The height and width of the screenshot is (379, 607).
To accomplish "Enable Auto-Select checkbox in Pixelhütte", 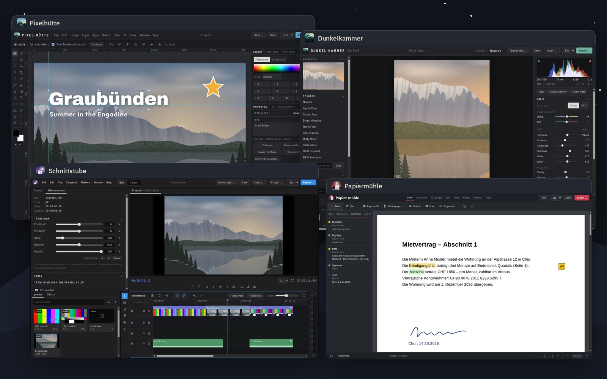I will coord(32,44).
